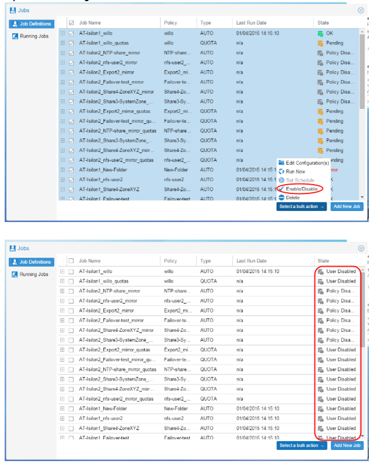
Task: Expand the highlighted AT-Isilon1_willo row with plus
Action: pos(62,33)
